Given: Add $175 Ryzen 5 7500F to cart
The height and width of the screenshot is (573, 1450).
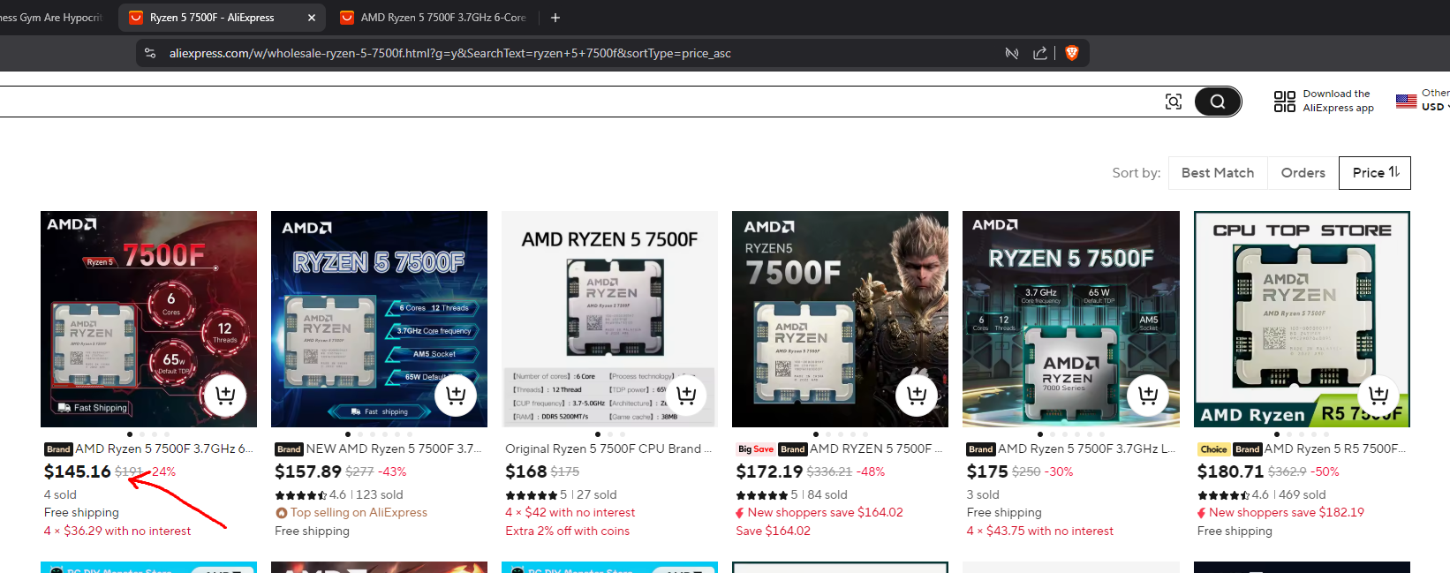Looking at the screenshot, I should point(1148,395).
